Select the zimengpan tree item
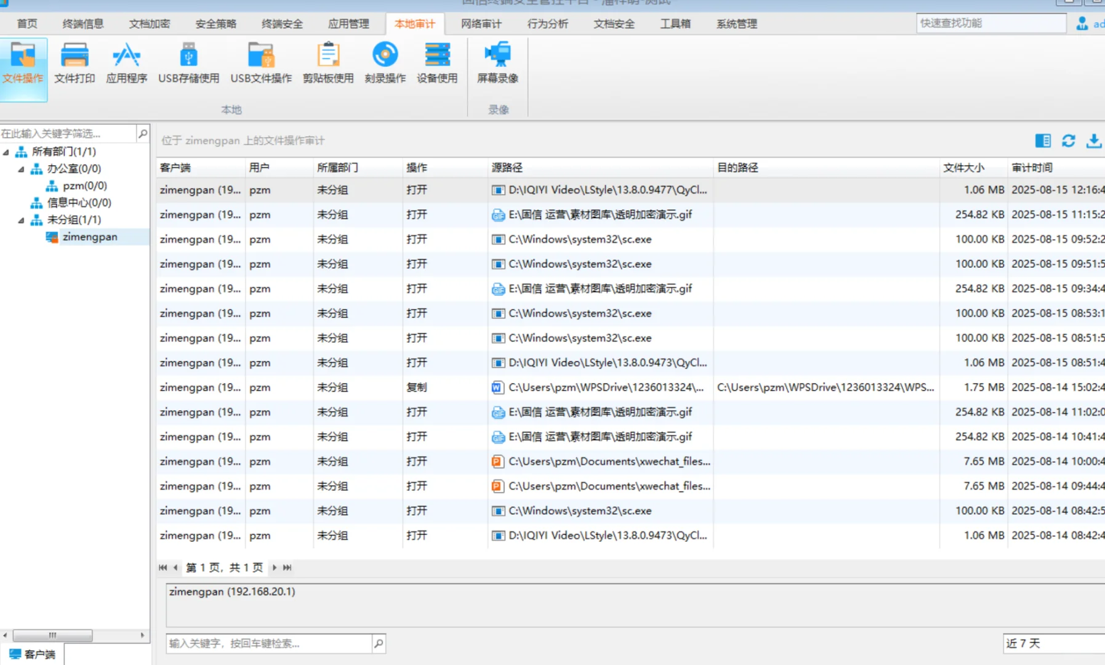Screen dimensions: 1105x665 tap(90, 237)
